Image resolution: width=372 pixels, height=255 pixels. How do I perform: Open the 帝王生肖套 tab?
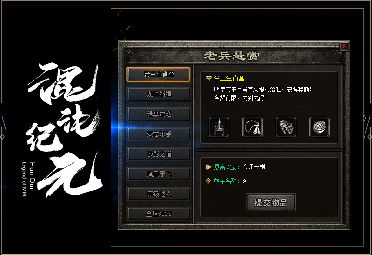[x=158, y=74]
